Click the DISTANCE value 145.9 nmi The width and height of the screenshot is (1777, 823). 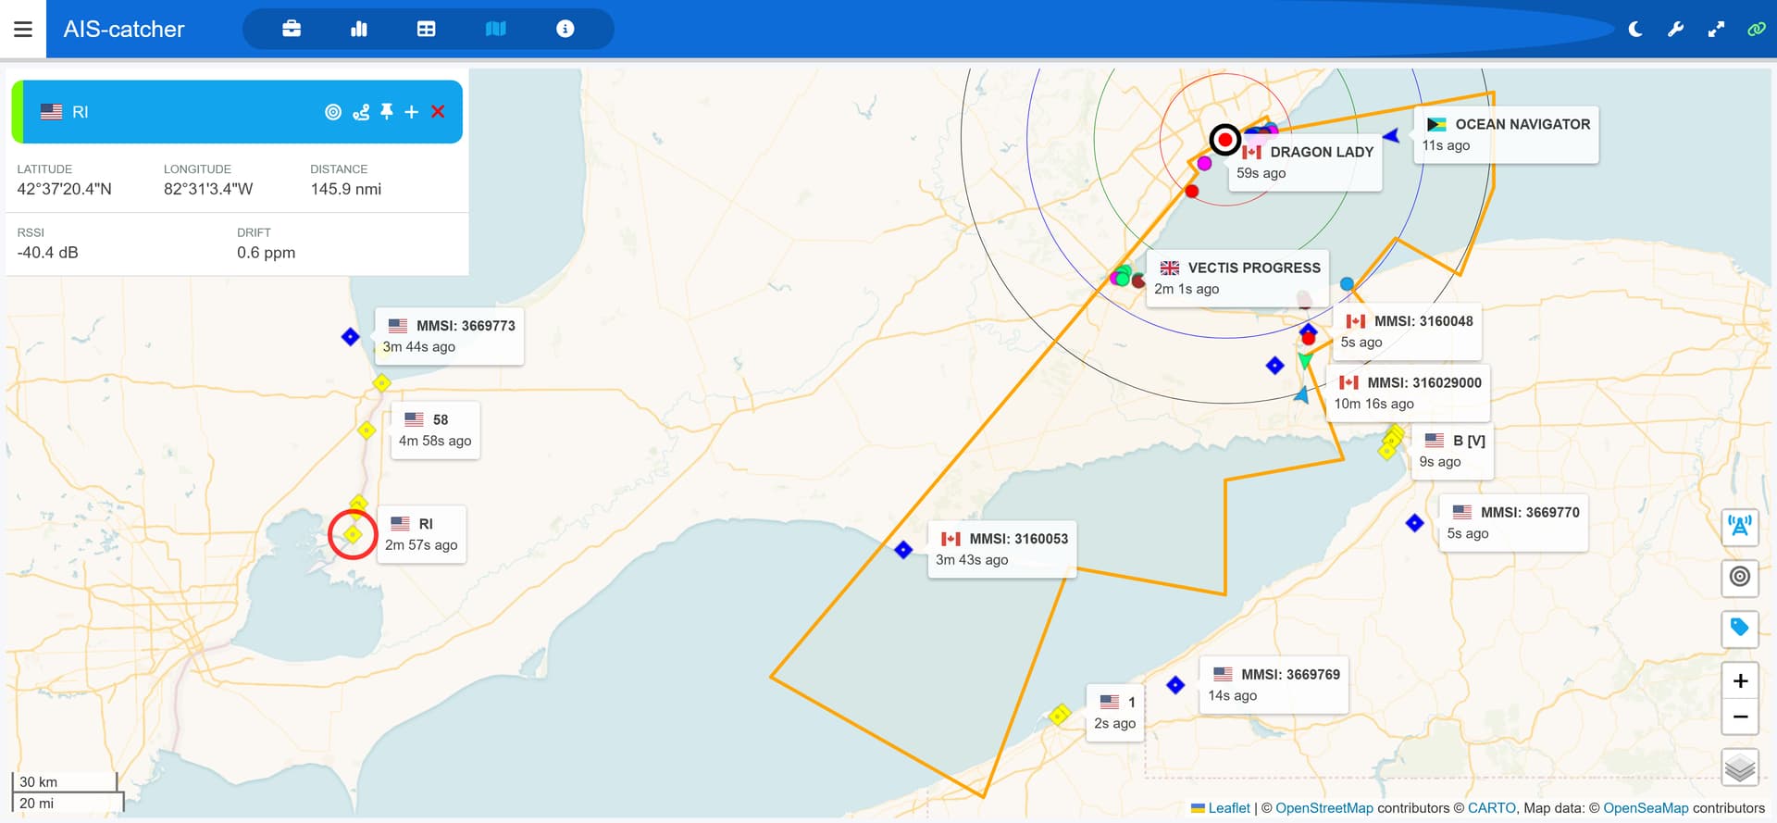point(346,189)
